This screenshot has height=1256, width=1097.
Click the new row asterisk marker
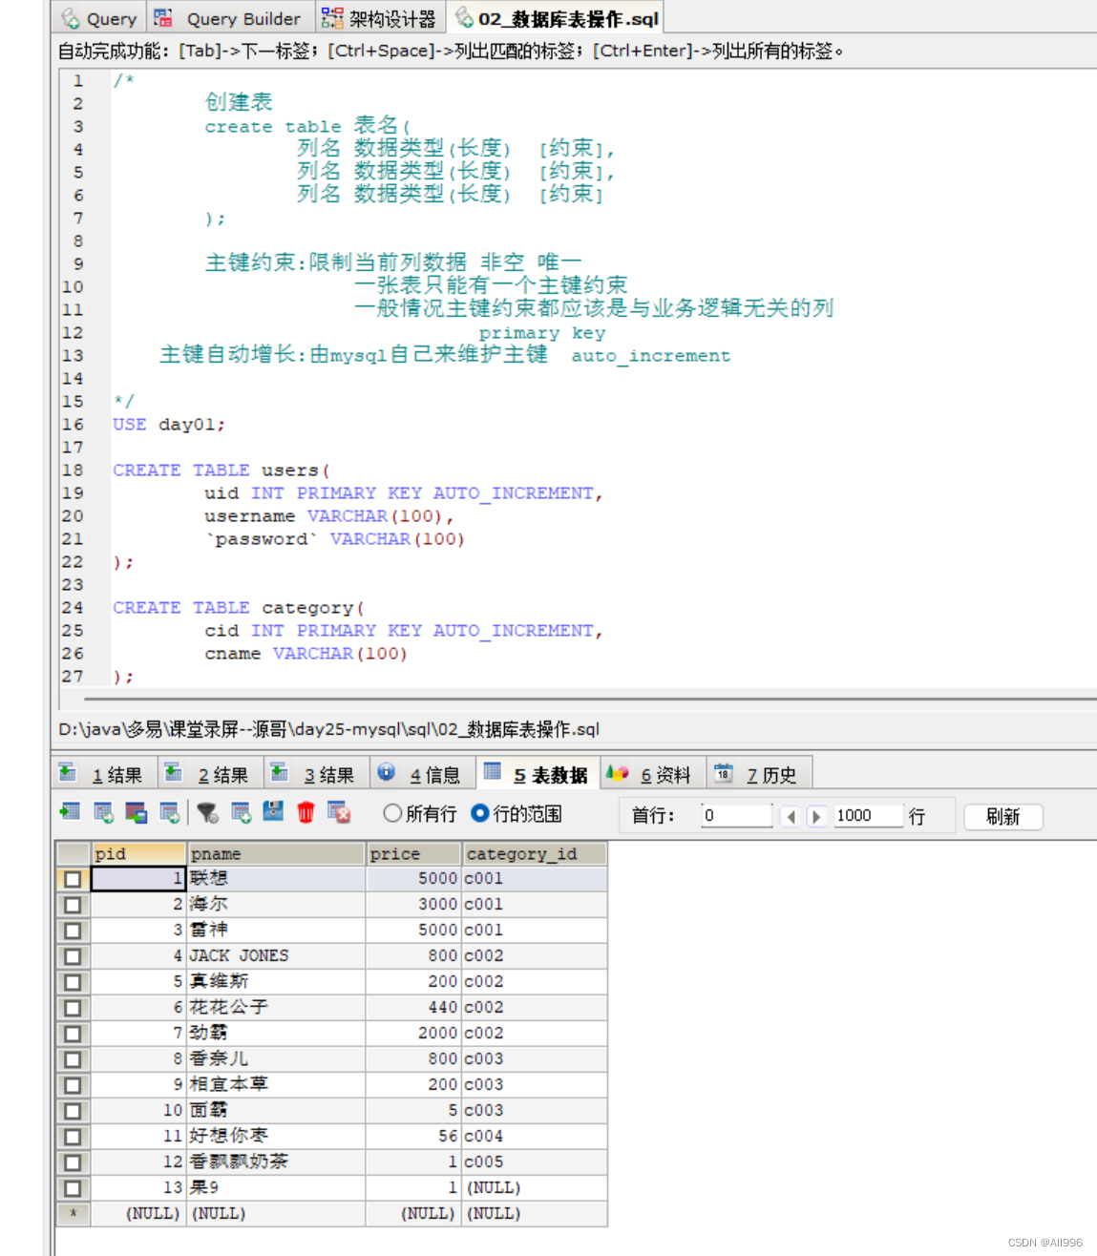click(x=73, y=1214)
